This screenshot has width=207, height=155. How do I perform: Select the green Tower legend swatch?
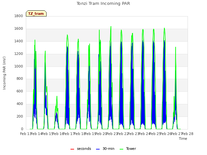point(121,149)
